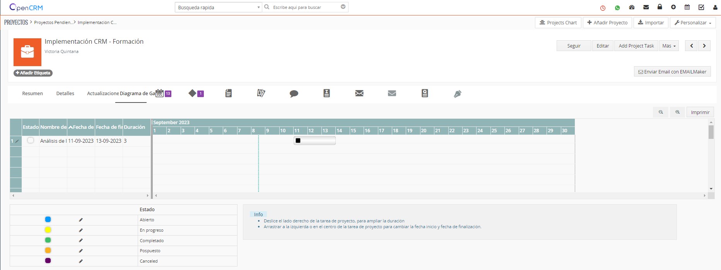The image size is (721, 270).
Task: Click the Gantt vertical scrollbar thumb
Action: tap(711, 132)
